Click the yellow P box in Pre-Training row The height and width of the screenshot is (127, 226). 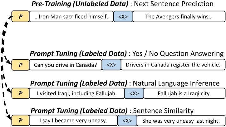point(20,17)
